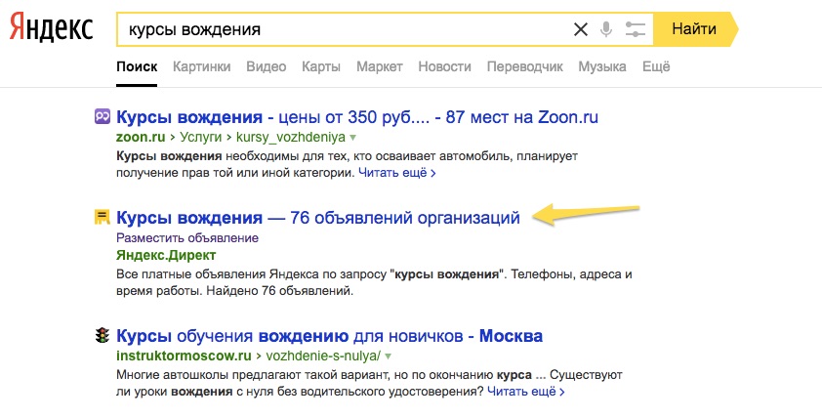Screen dimensions: 822x419
Task: Open Курсы вождения — 76 объявлений организаций
Action: pos(317,217)
